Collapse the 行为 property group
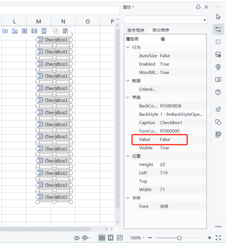Screen dimensions: 226x243 128,48
